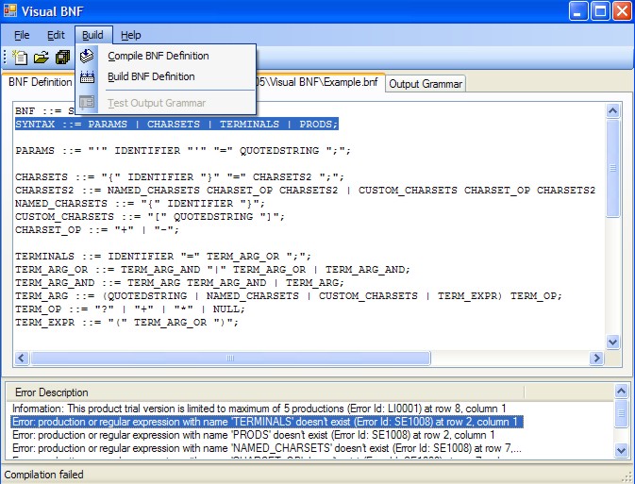Open the File menu
This screenshot has width=635, height=484.
[22, 35]
